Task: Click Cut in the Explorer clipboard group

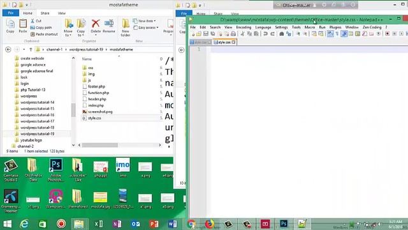Action: (x=36, y=21)
